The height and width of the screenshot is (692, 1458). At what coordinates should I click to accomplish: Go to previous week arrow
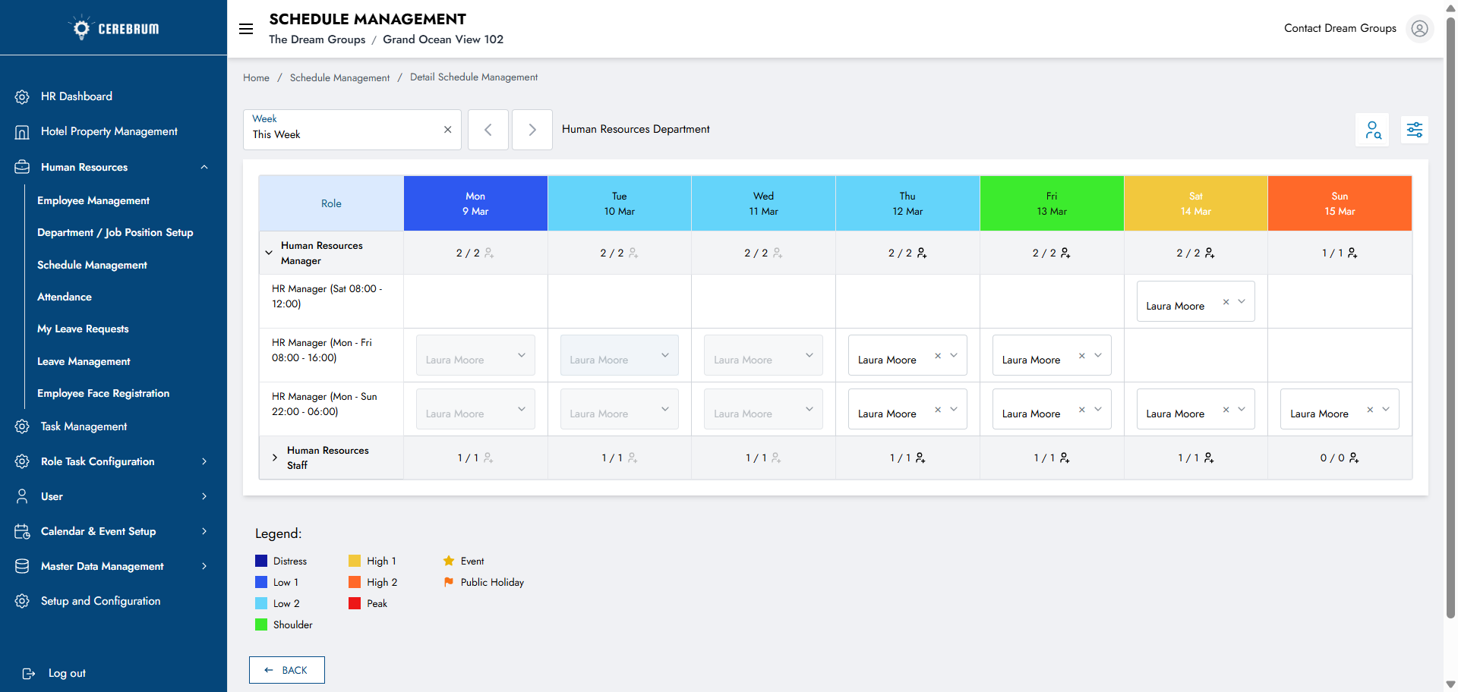tap(488, 130)
